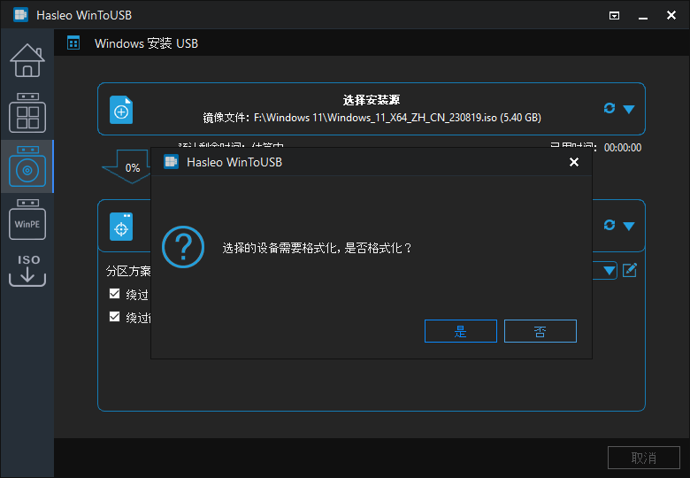This screenshot has height=478, width=690.
Task: Click the Hasleo WinToUSB title bar logo
Action: tap(20, 15)
